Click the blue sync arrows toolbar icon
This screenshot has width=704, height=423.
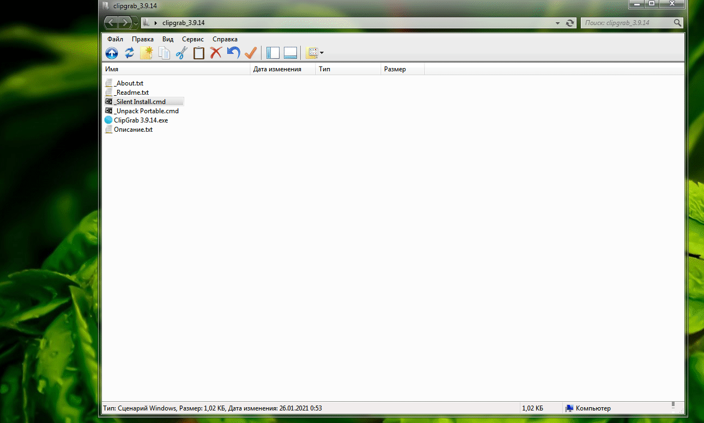coord(129,53)
